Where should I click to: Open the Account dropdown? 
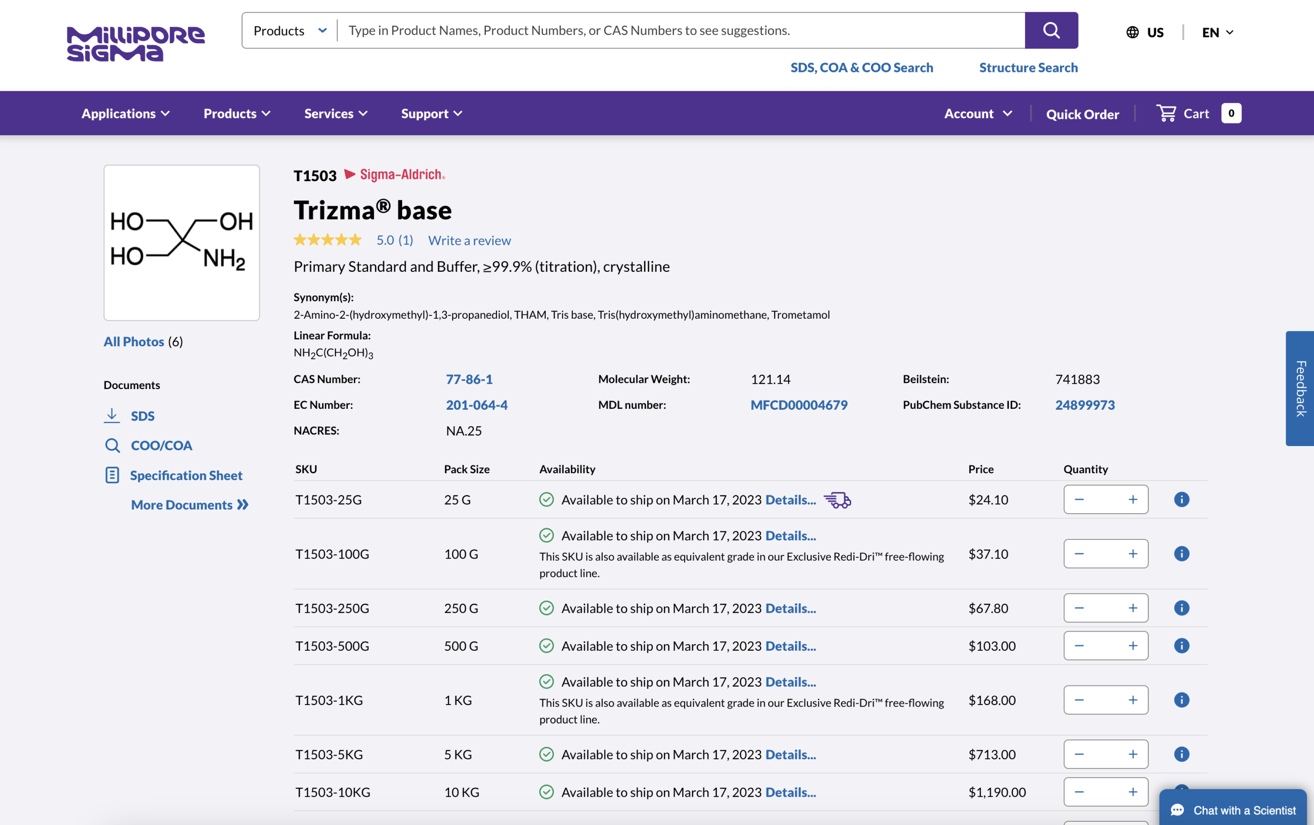point(978,114)
